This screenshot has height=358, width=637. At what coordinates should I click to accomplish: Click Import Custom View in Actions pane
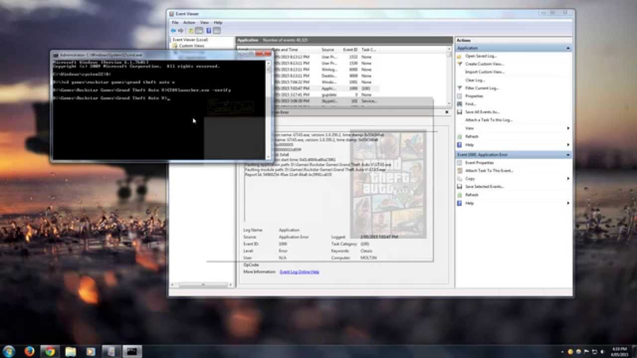tap(485, 72)
